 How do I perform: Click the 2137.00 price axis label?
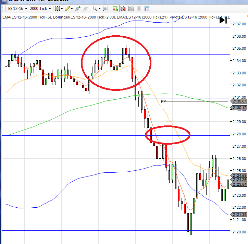[x=239, y=24]
